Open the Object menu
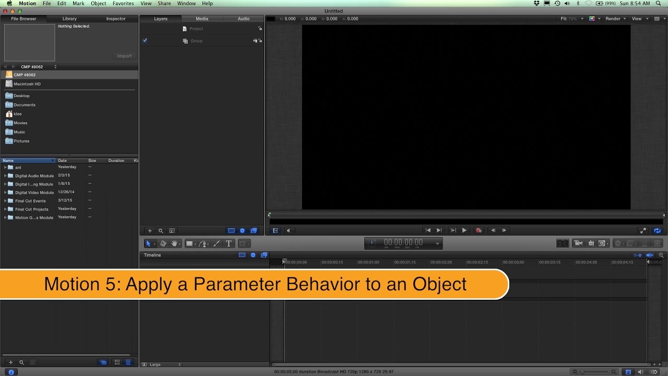The image size is (668, 376). coord(98,3)
